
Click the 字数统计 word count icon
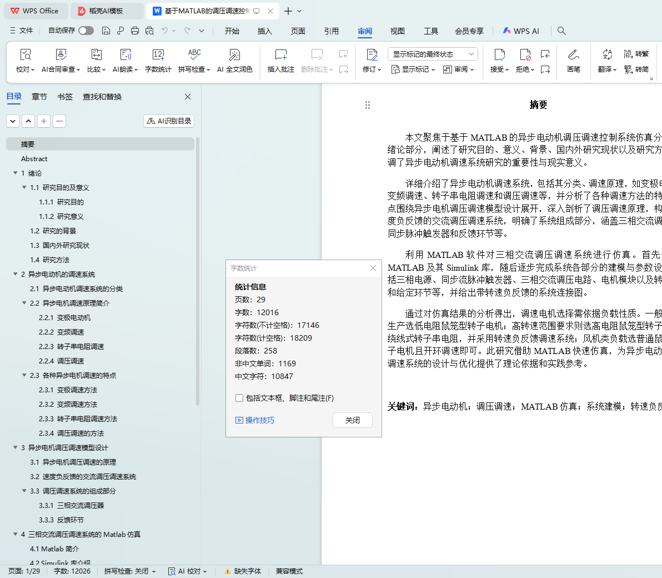[x=158, y=55]
